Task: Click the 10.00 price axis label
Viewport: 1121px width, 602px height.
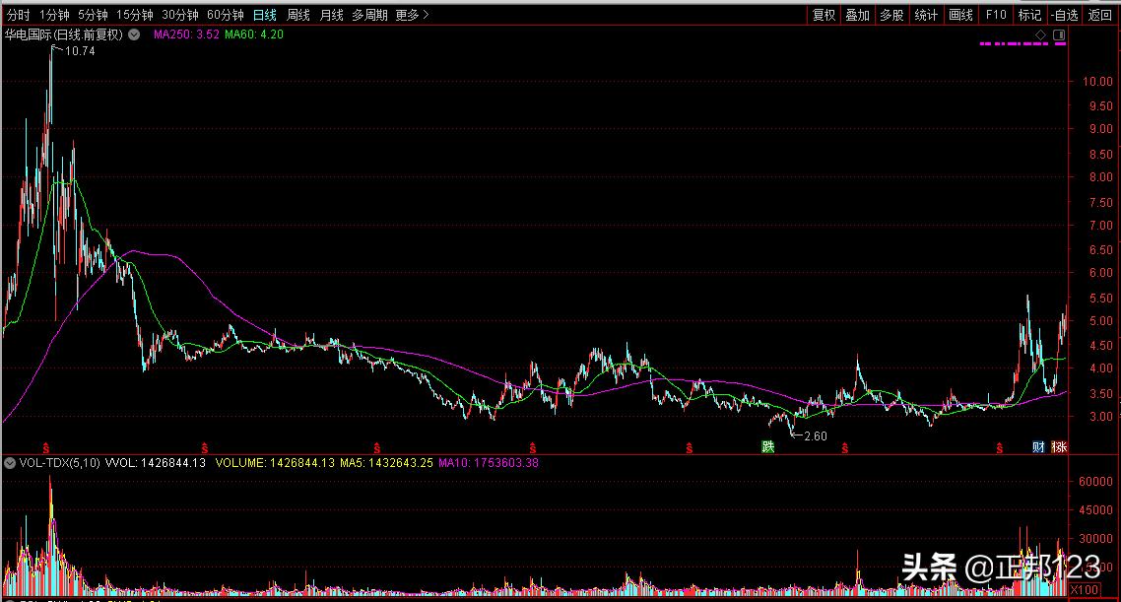Action: coord(1096,82)
